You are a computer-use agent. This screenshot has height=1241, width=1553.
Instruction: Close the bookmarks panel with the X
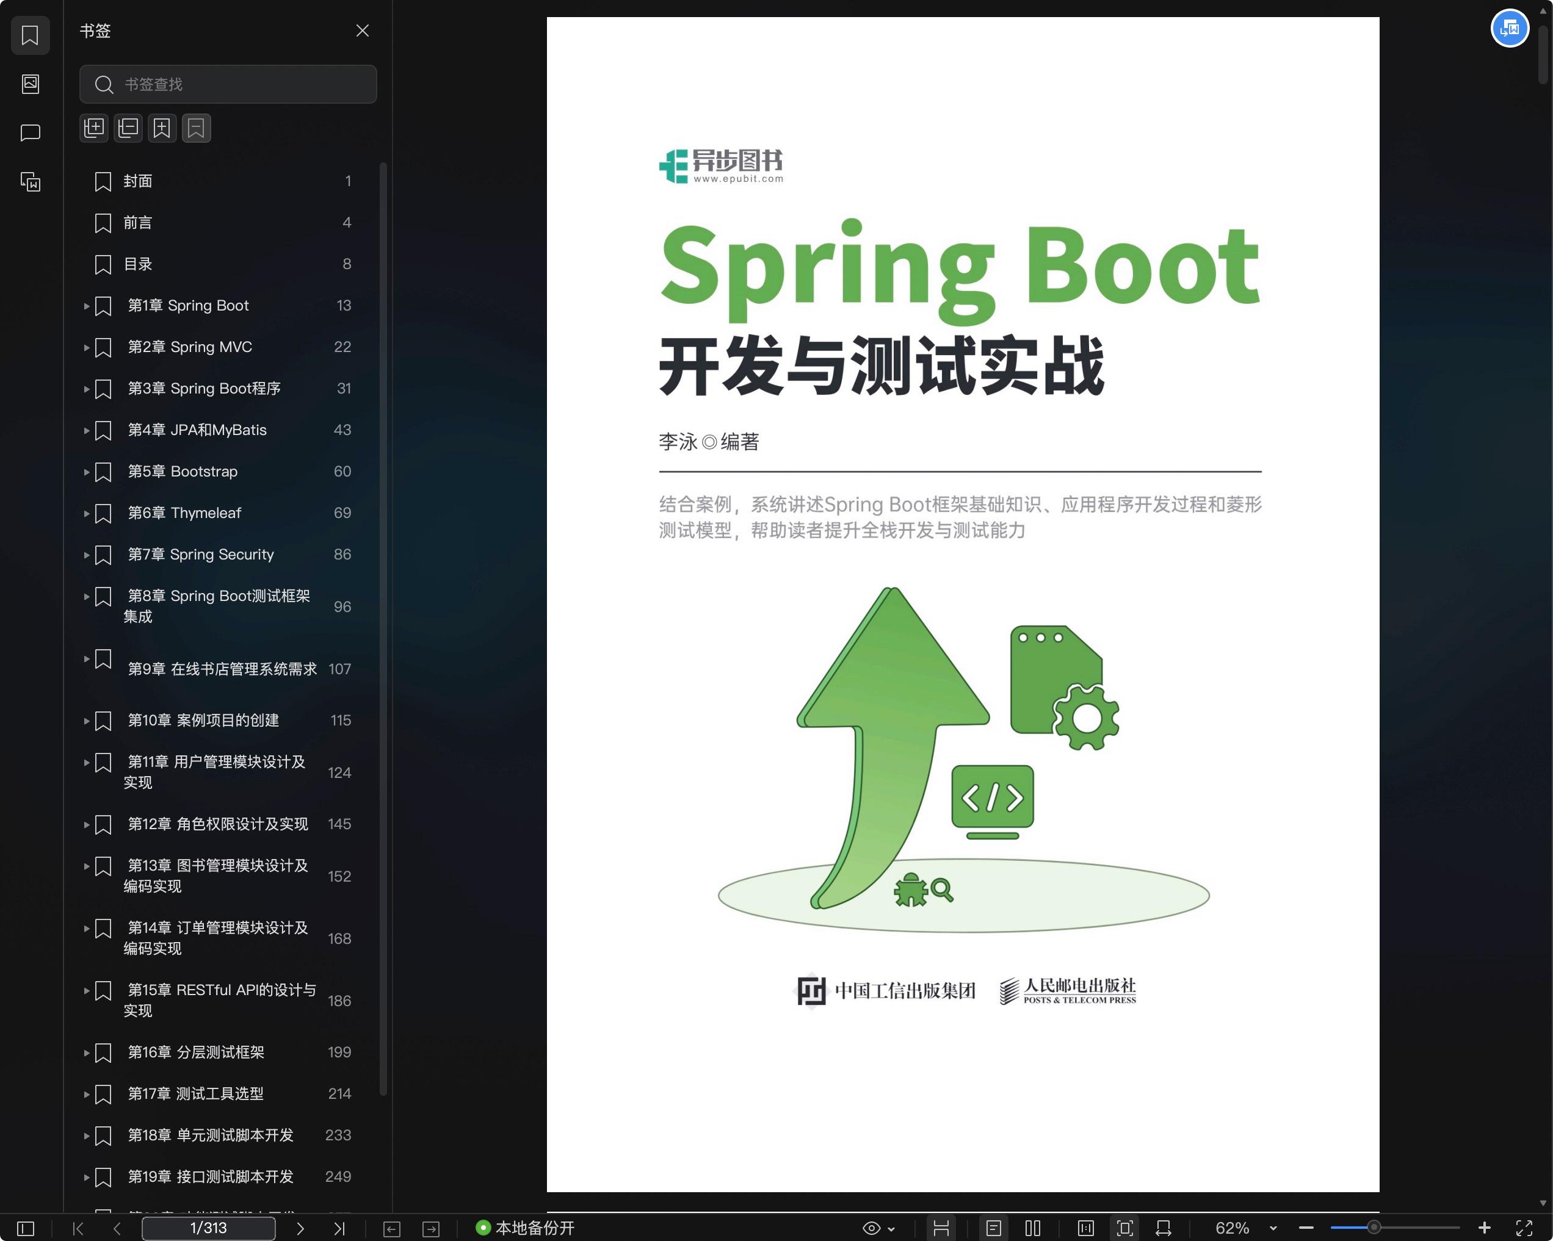(363, 31)
